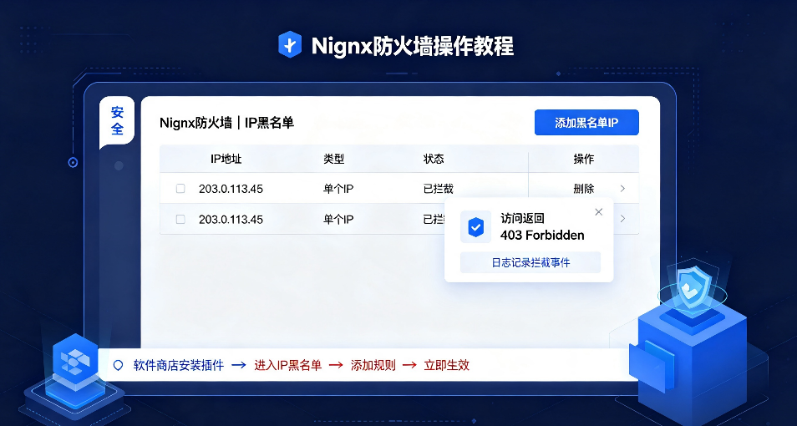Click the 类型 column header
Viewport: 797px width, 426px height.
[334, 159]
